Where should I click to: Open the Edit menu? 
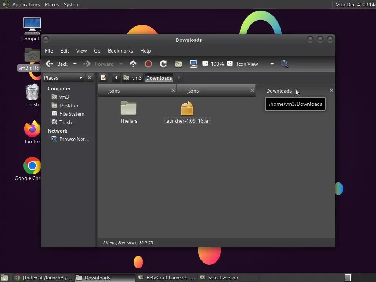point(65,51)
